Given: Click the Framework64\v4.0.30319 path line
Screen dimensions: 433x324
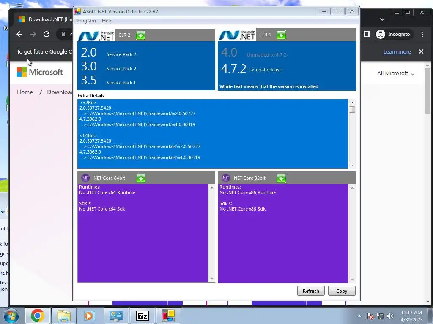Looking at the screenshot, I should (x=141, y=157).
